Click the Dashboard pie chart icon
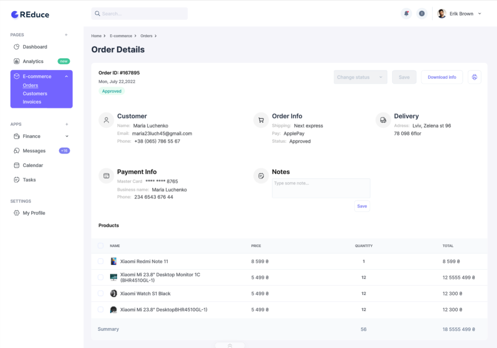Image resolution: width=497 pixels, height=348 pixels. pos(17,47)
